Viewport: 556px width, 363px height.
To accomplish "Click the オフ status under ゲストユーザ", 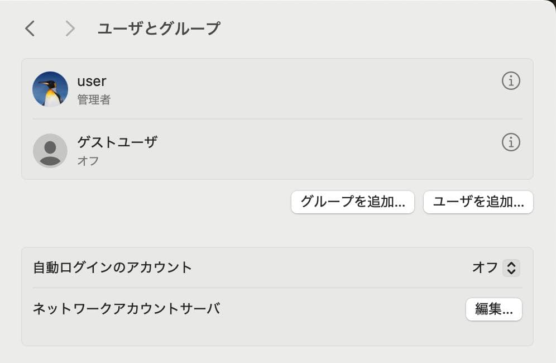I will coord(88,161).
